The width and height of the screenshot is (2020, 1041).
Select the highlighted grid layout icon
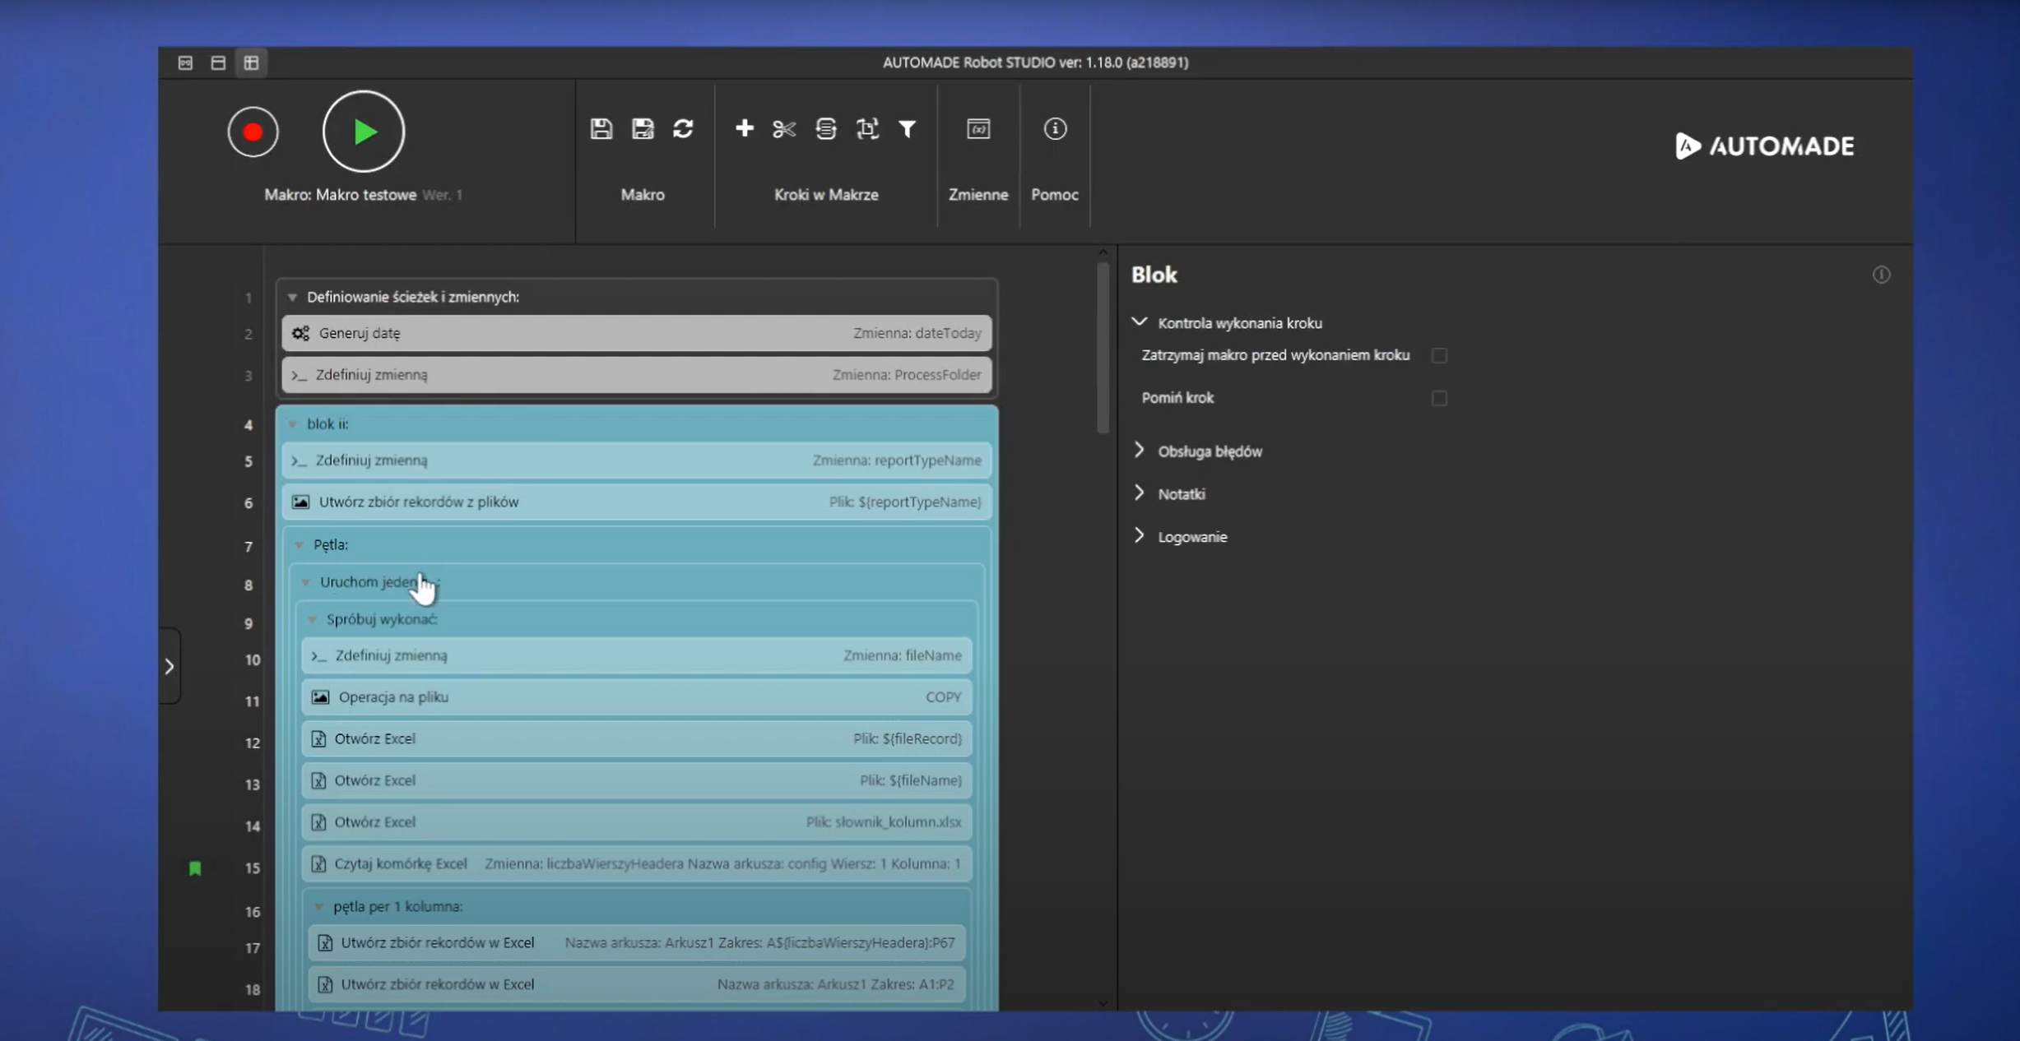point(251,62)
